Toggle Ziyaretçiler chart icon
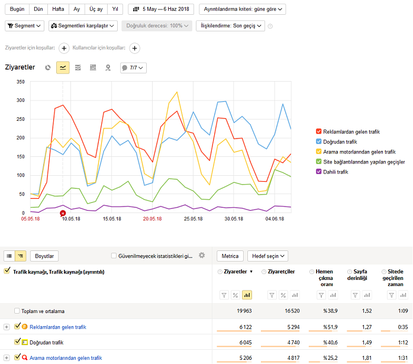The image size is (413, 364). 295,295
